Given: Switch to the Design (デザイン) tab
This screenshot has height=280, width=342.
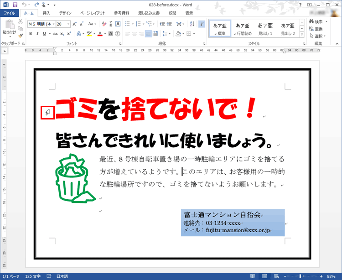Looking at the screenshot, I should tap(65, 13).
